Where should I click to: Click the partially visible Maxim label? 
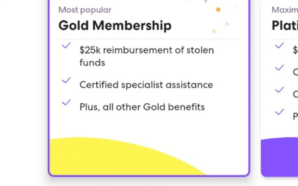(x=285, y=10)
